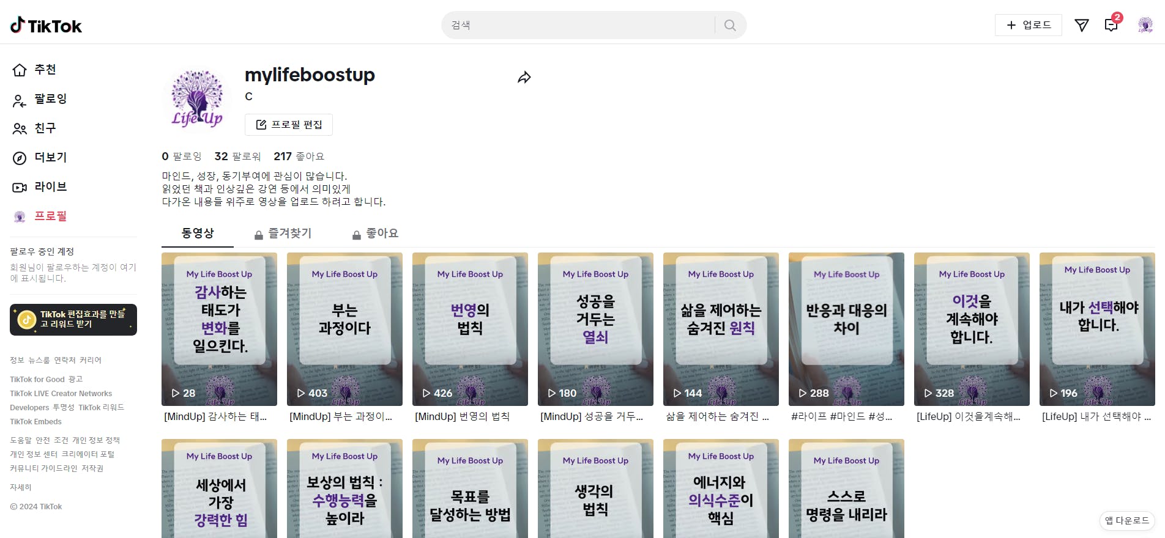This screenshot has height=538, width=1165.
Task: Open the 성공을 거두는 열쇠 video
Action: [595, 329]
